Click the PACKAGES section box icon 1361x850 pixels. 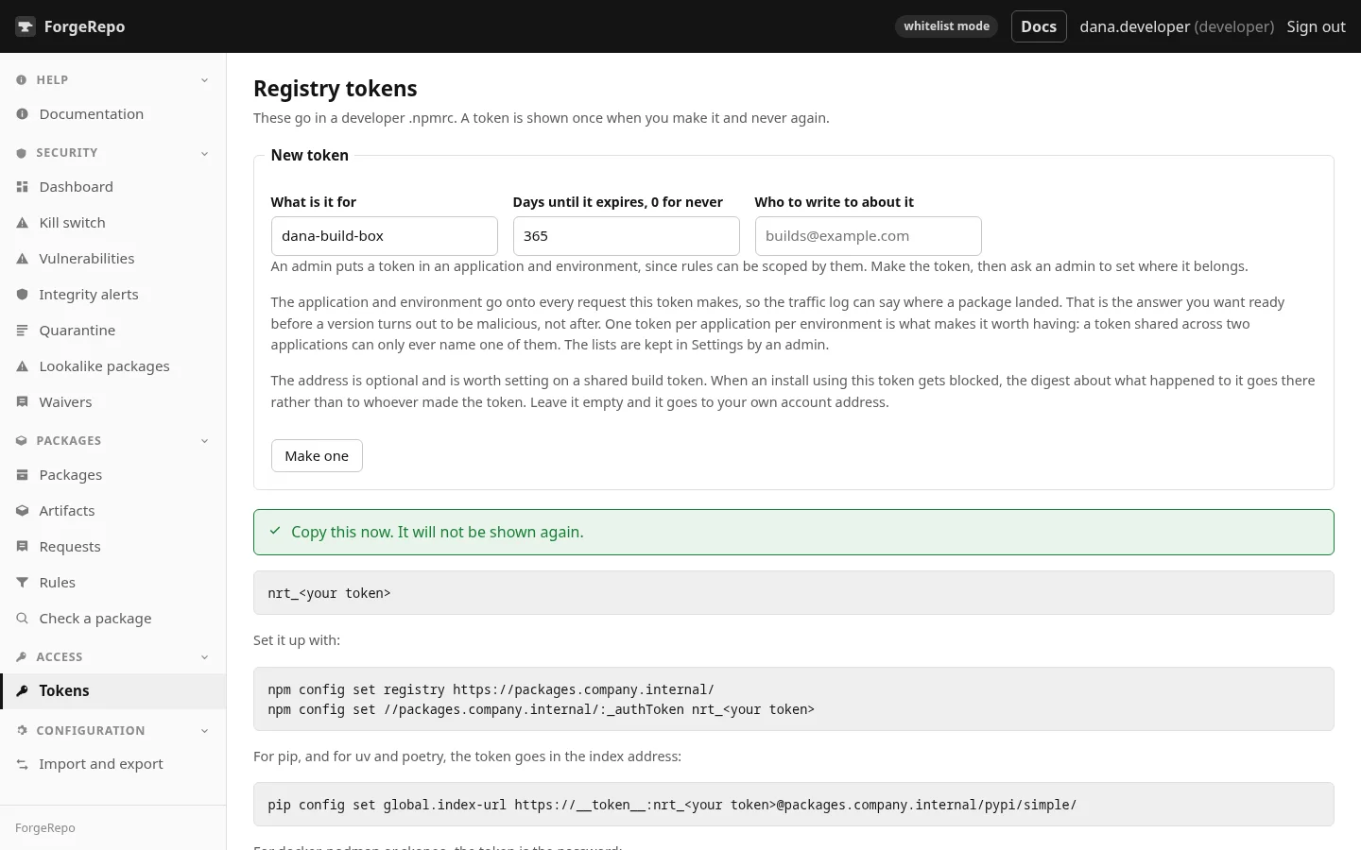21,441
